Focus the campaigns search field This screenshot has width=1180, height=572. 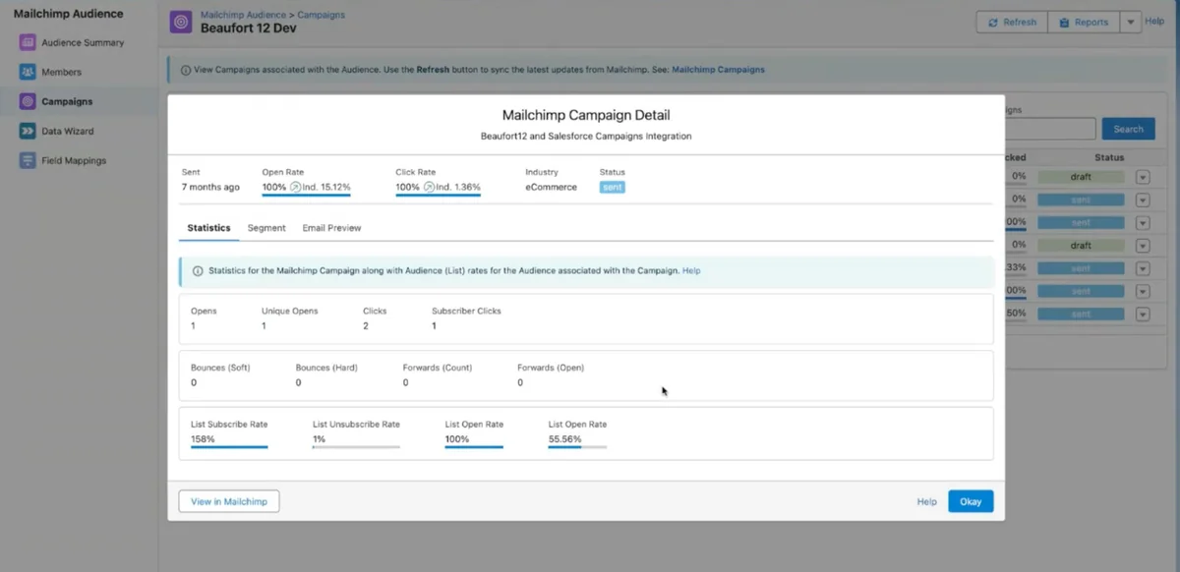pos(1049,129)
